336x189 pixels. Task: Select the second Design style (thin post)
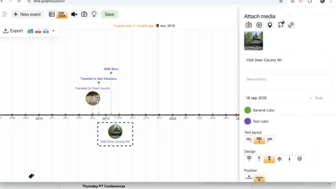coord(259,159)
